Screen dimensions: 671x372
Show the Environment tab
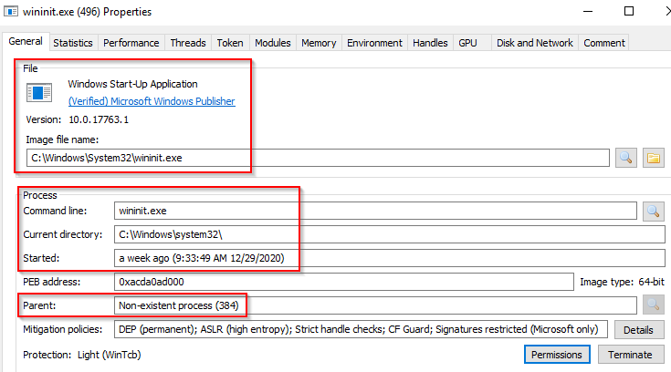(374, 43)
